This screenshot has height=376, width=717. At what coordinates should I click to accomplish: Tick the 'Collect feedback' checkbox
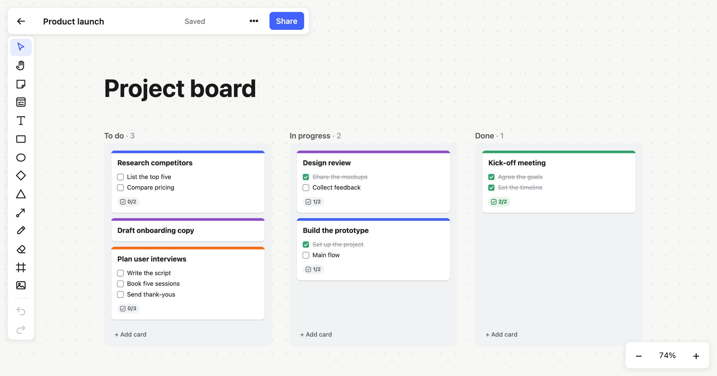coord(306,188)
